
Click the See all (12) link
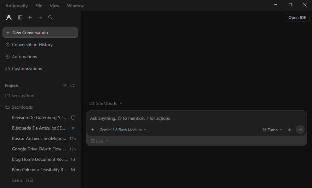[22, 180]
